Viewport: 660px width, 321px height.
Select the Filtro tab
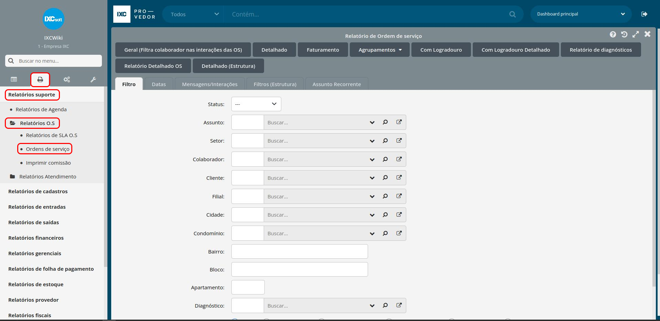point(129,84)
